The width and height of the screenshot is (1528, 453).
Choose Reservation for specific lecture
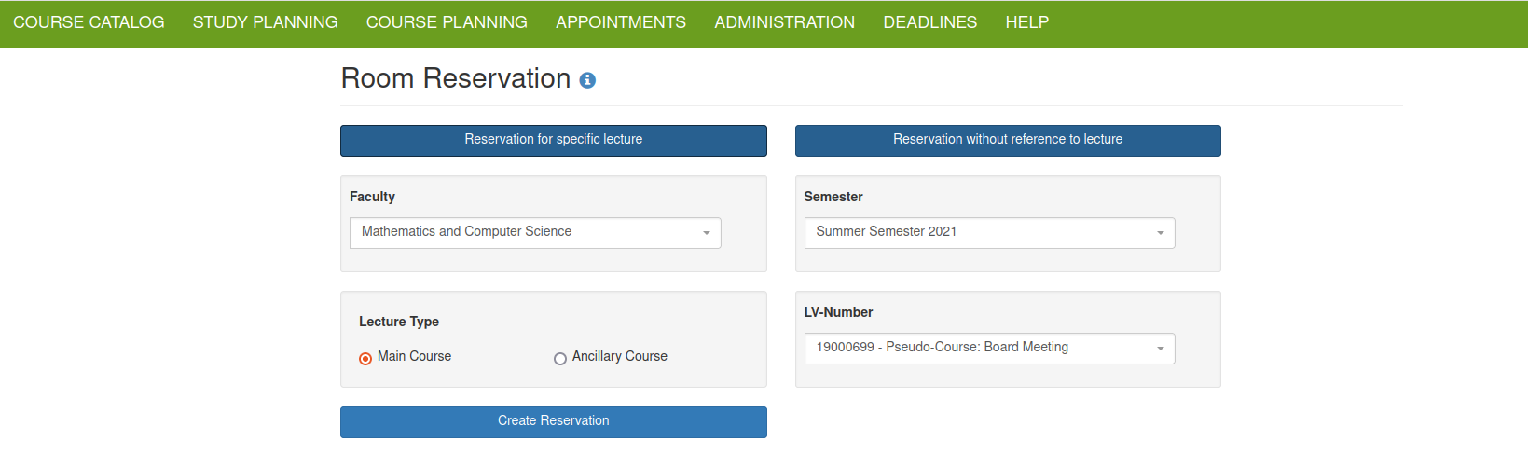pyautogui.click(x=554, y=140)
